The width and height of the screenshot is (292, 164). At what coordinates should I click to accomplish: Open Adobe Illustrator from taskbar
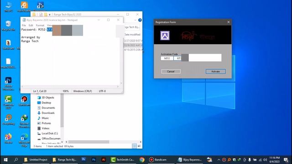click(x=104, y=160)
